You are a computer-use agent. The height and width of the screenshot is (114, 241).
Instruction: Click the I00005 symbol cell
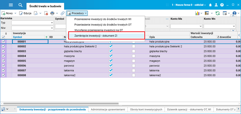[x=30, y=61]
